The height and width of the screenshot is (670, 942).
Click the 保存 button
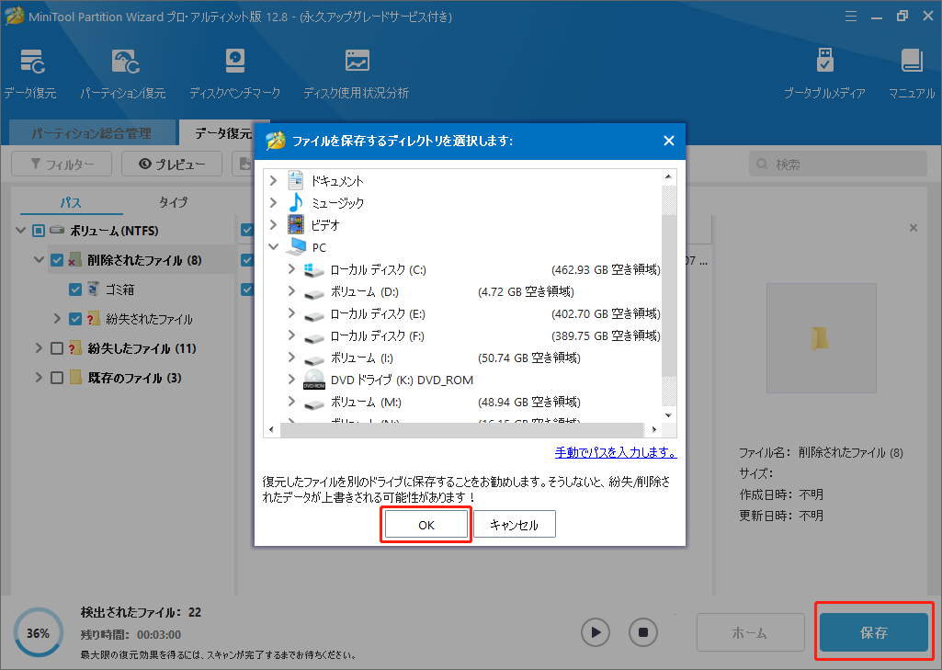click(874, 632)
